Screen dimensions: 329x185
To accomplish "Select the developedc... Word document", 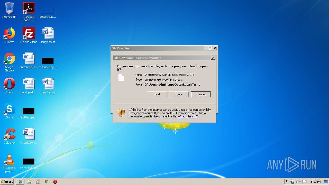I will pos(29,86).
